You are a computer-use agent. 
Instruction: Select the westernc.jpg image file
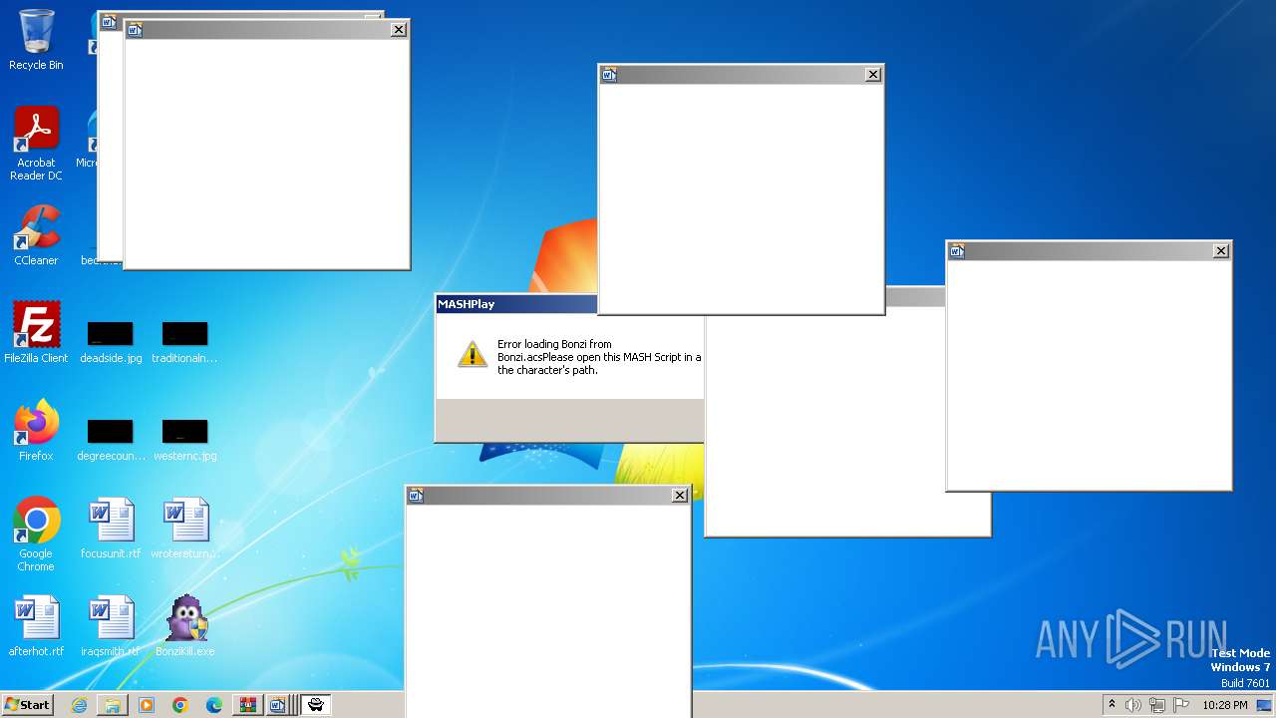[185, 440]
